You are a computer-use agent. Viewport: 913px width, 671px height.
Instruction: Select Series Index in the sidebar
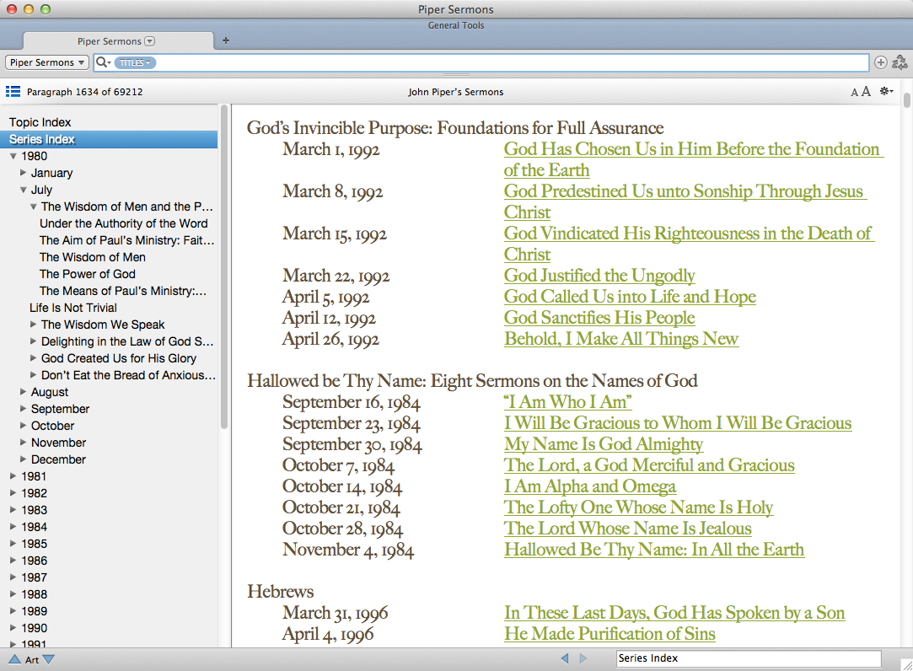point(109,139)
